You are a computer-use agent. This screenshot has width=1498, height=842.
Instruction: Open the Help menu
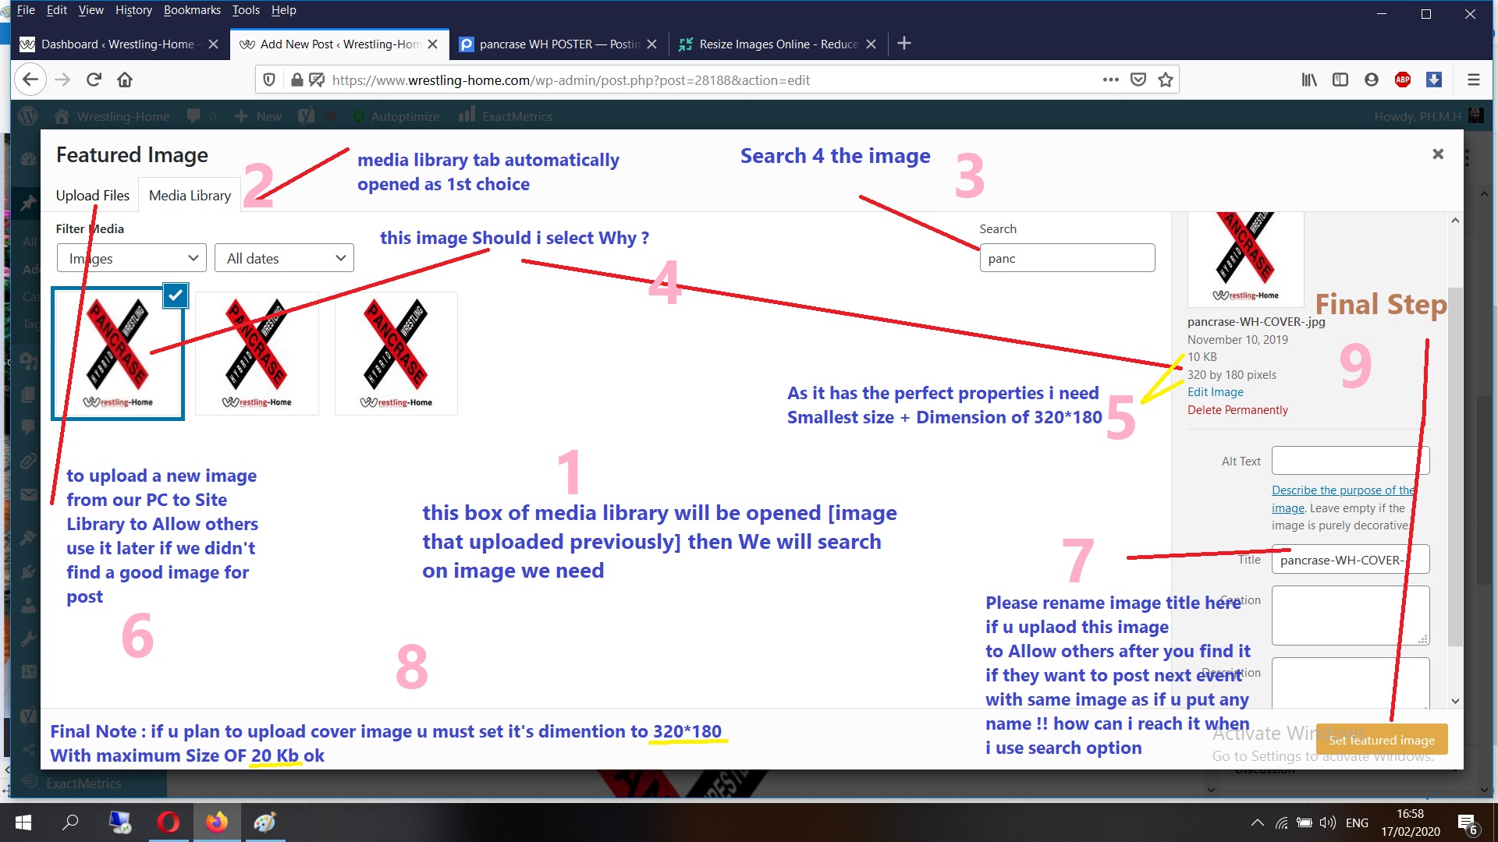click(284, 10)
